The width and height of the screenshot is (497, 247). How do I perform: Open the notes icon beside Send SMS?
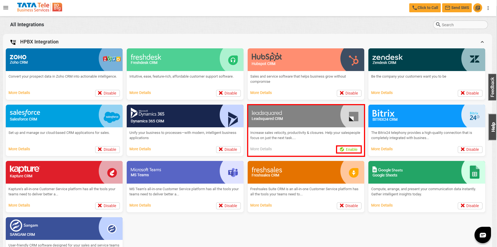tap(478, 8)
